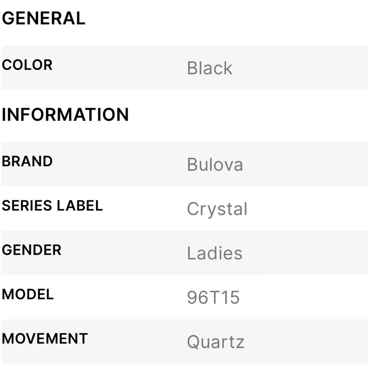Select the Quartz movement value
Viewport: 368px width, 368px height.
(x=216, y=342)
